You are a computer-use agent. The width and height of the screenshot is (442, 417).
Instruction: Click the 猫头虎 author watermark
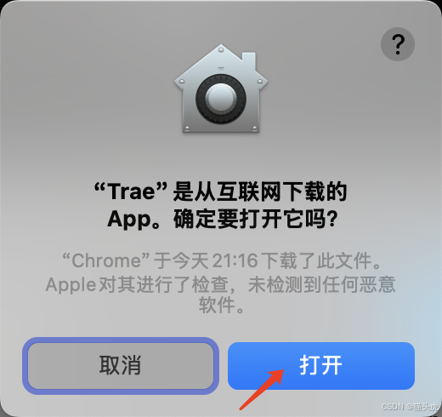click(x=426, y=407)
